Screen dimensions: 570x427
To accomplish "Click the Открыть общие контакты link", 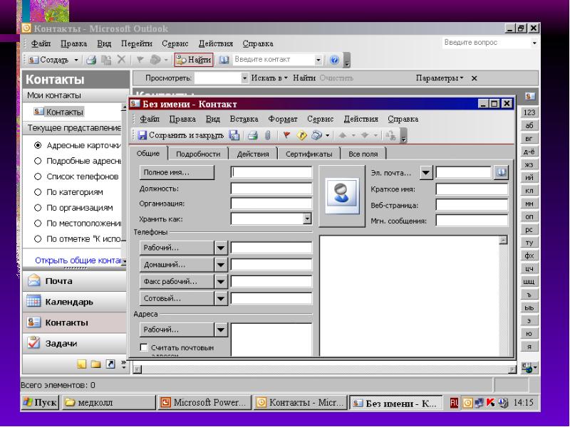I will coord(78,260).
